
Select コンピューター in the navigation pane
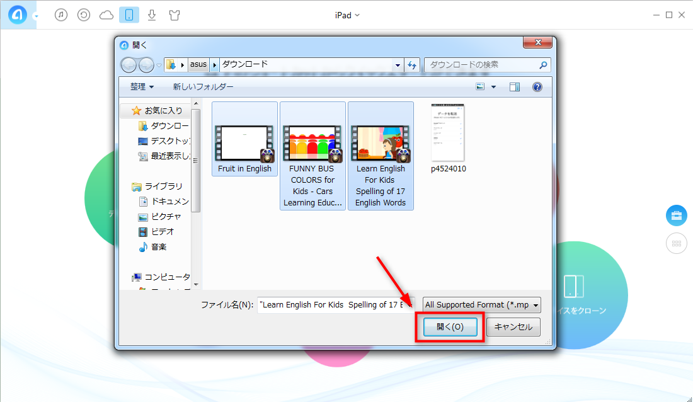point(161,277)
